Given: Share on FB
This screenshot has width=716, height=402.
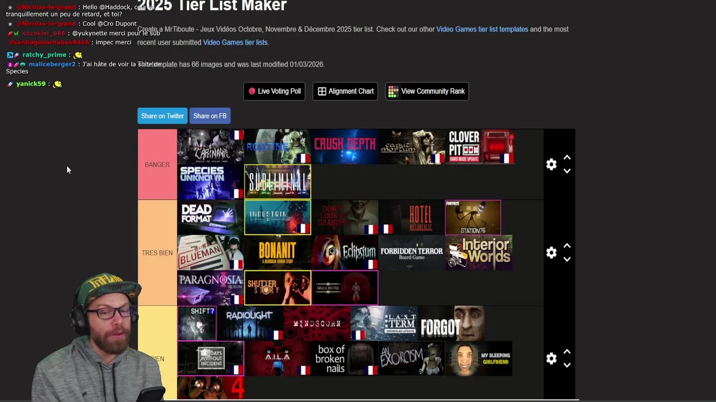Looking at the screenshot, I should tap(210, 116).
